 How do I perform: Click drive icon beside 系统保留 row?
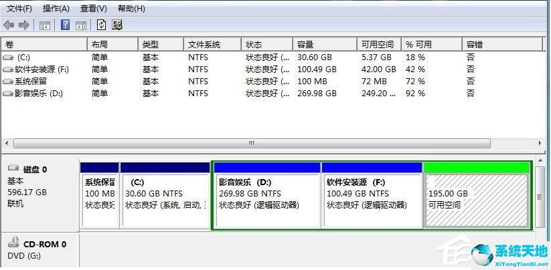[x=8, y=82]
